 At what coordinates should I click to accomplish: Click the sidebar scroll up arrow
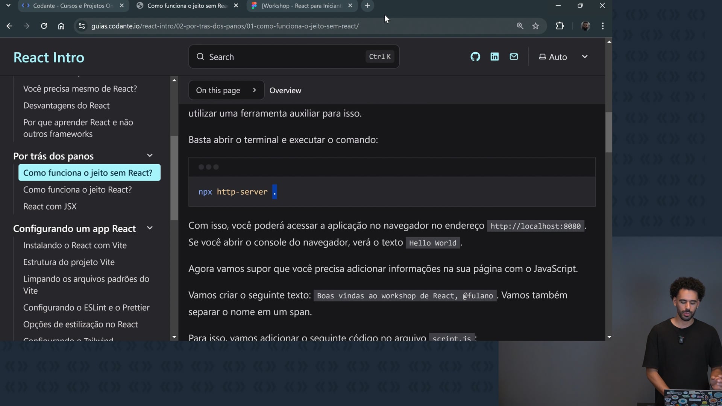(x=174, y=80)
